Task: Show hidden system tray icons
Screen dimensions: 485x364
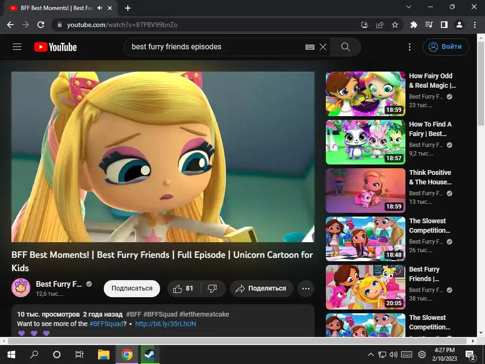Action: [x=370, y=355]
